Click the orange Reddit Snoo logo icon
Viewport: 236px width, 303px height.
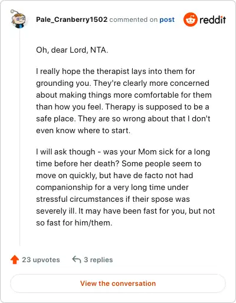pos(190,20)
